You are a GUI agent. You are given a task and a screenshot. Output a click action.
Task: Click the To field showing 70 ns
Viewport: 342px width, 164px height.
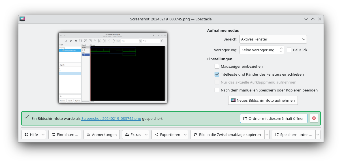[151, 41]
